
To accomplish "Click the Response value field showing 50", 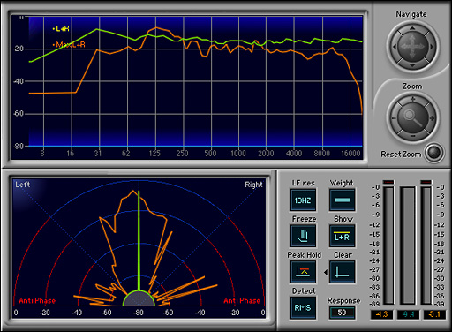I will tap(342, 313).
